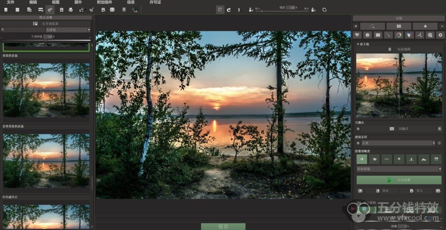
Task: Select the diagonal line tool icon
Action: click(388, 35)
